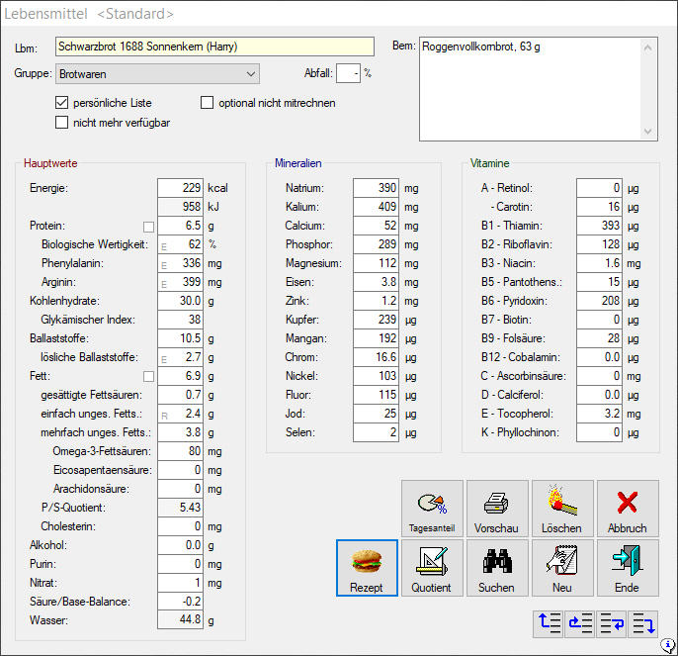Select the Abfall percentage field

(348, 73)
